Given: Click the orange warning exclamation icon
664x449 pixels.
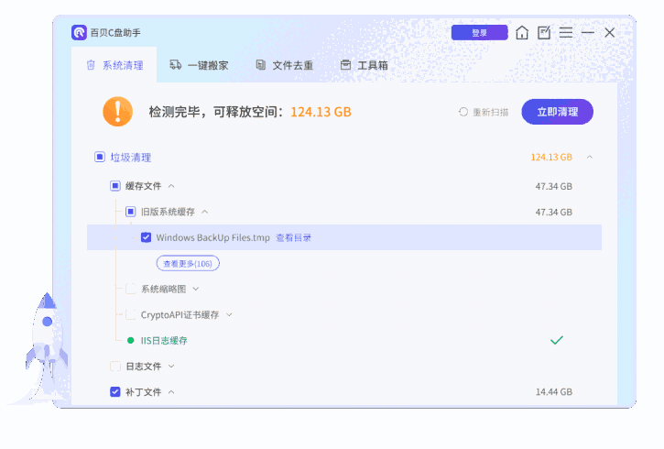Looking at the screenshot, I should click(118, 112).
